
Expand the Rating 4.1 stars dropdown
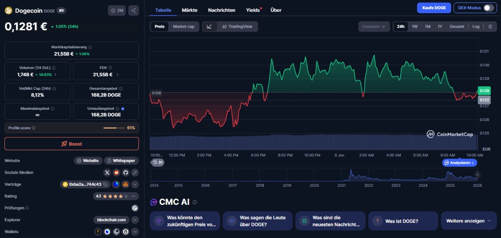pyautogui.click(x=135, y=197)
